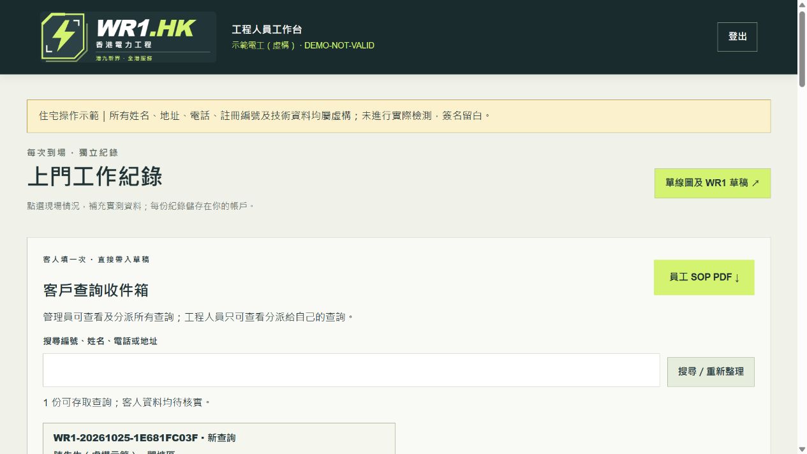Viewport: 807px width, 454px height.
Task: Click the 工程人員工作台 header title
Action: 267,29
